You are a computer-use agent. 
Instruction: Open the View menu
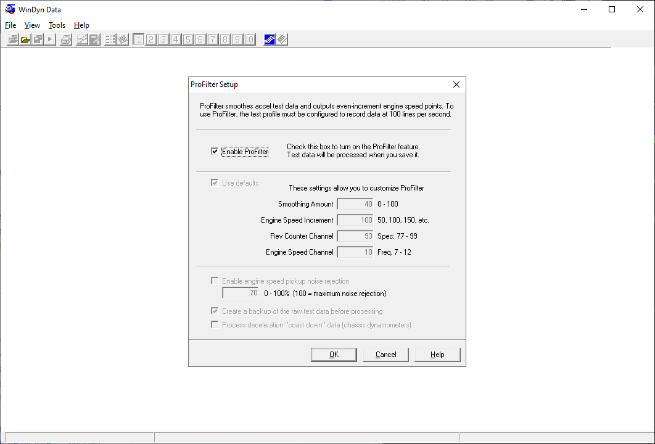click(32, 25)
